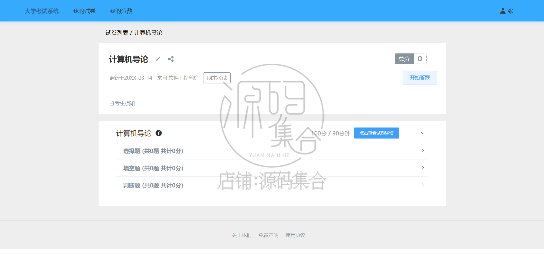Open the 免责声明 footer link
Screen dimensions: 544x255
(x=268, y=235)
